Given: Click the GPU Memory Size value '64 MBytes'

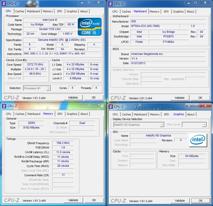Looking at the screenshot, I should (x=192, y=156).
